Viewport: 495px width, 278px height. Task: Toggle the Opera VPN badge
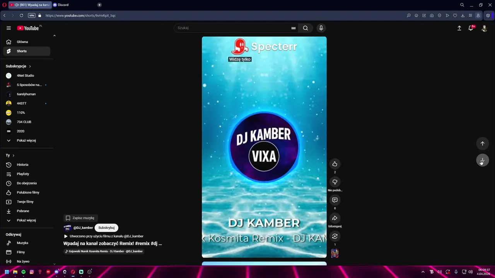(32, 15)
